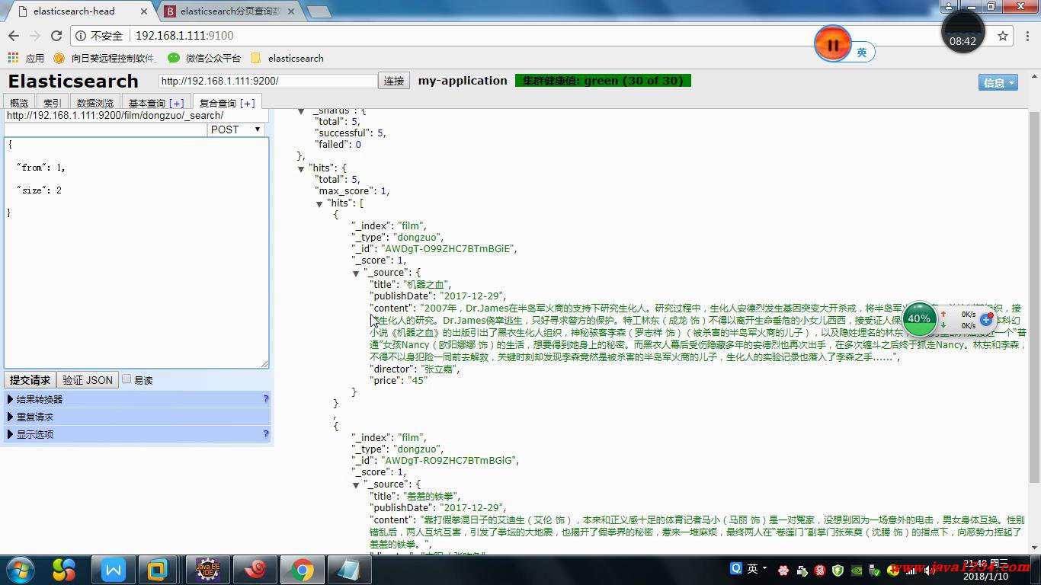Image resolution: width=1041 pixels, height=585 pixels.
Task: Click the 英 input language badge near recorder
Action: (862, 53)
